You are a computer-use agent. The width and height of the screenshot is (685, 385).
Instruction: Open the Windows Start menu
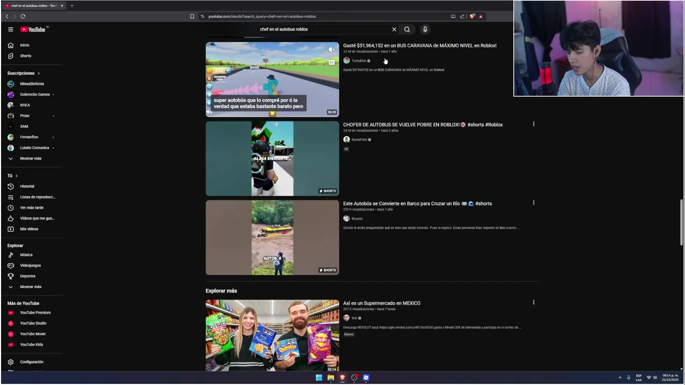coord(319,378)
